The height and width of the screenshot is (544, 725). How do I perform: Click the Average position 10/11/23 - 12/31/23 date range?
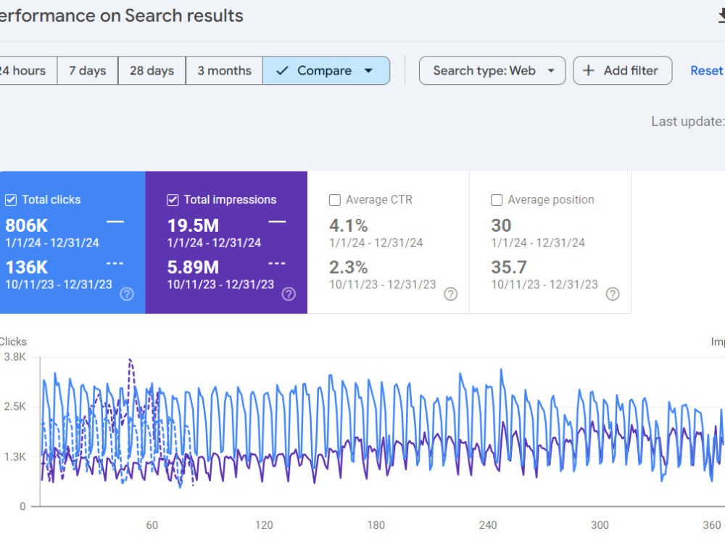pos(544,285)
